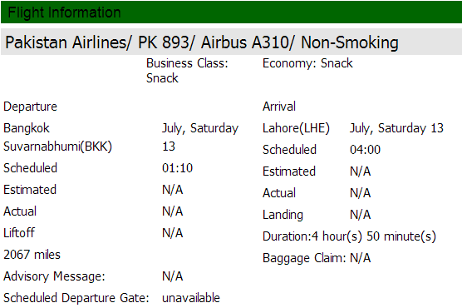Click the departure scheduled time 01:10

point(177,168)
